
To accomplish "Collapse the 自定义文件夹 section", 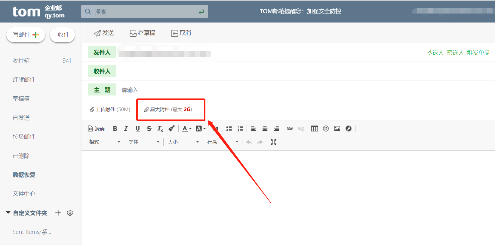I will [8, 213].
